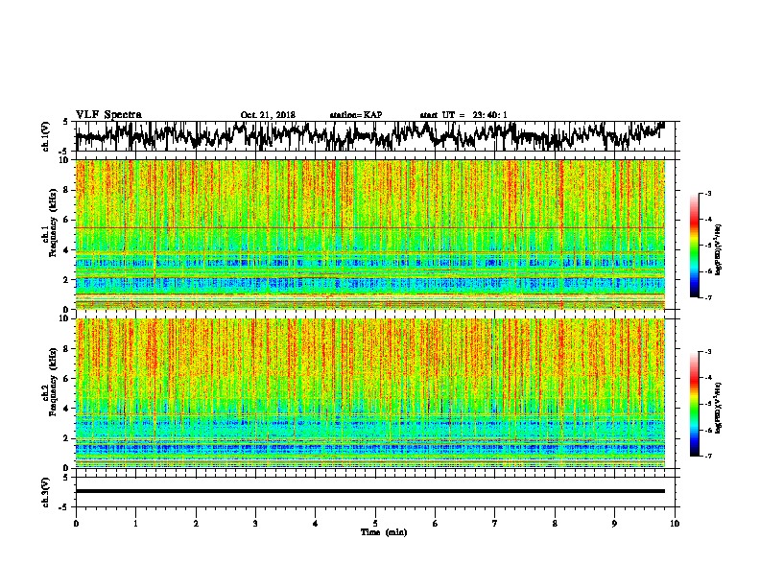
Task: Click time axis tick label "3"
Action: click(x=255, y=524)
